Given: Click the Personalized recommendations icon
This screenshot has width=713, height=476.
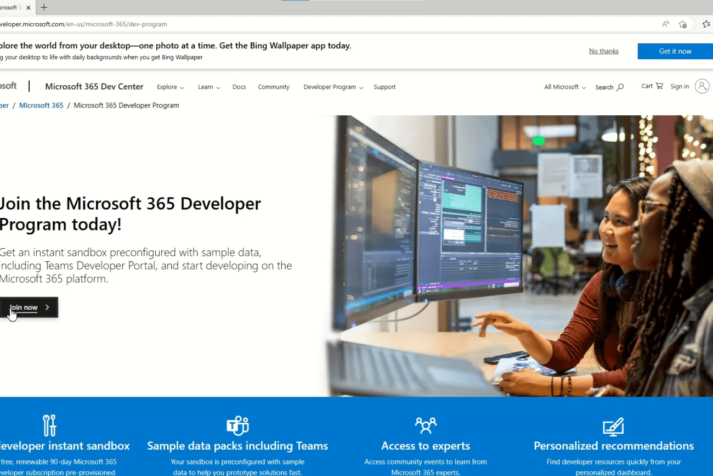Looking at the screenshot, I should click(613, 426).
